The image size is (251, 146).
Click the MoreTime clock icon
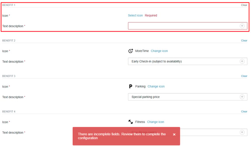pos(131,51)
